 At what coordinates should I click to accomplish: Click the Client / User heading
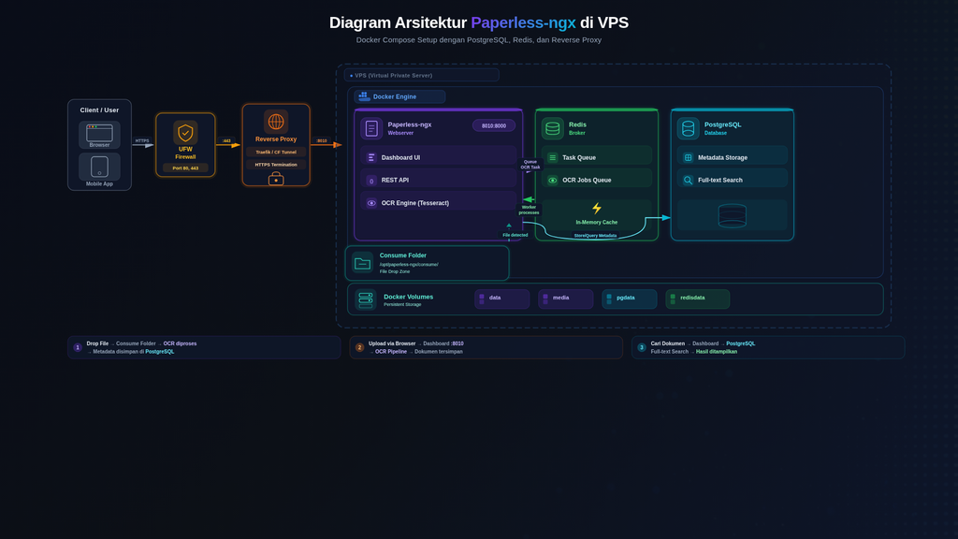click(99, 110)
